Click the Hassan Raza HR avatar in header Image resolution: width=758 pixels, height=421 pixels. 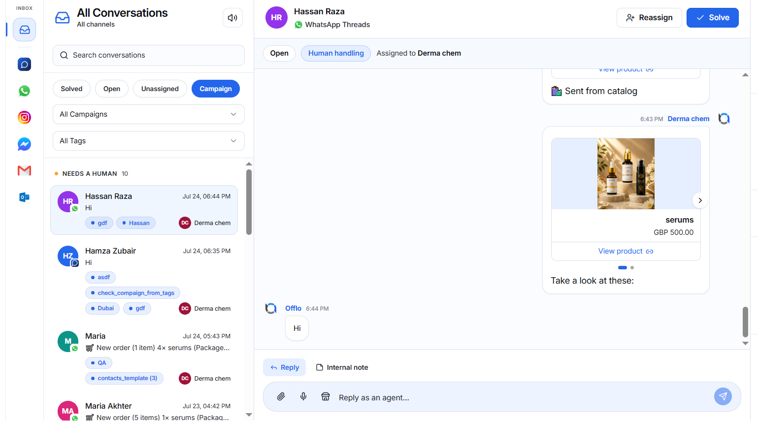pos(276,18)
